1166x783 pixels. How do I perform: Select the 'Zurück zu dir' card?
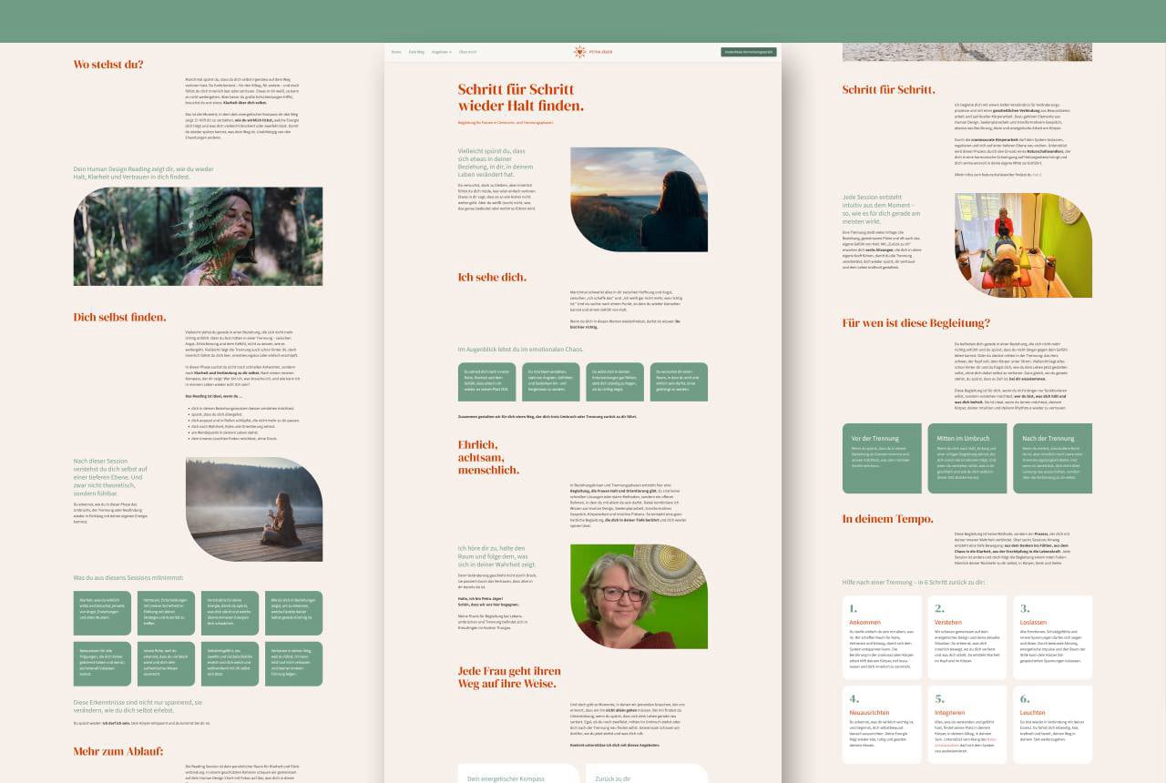point(643,777)
